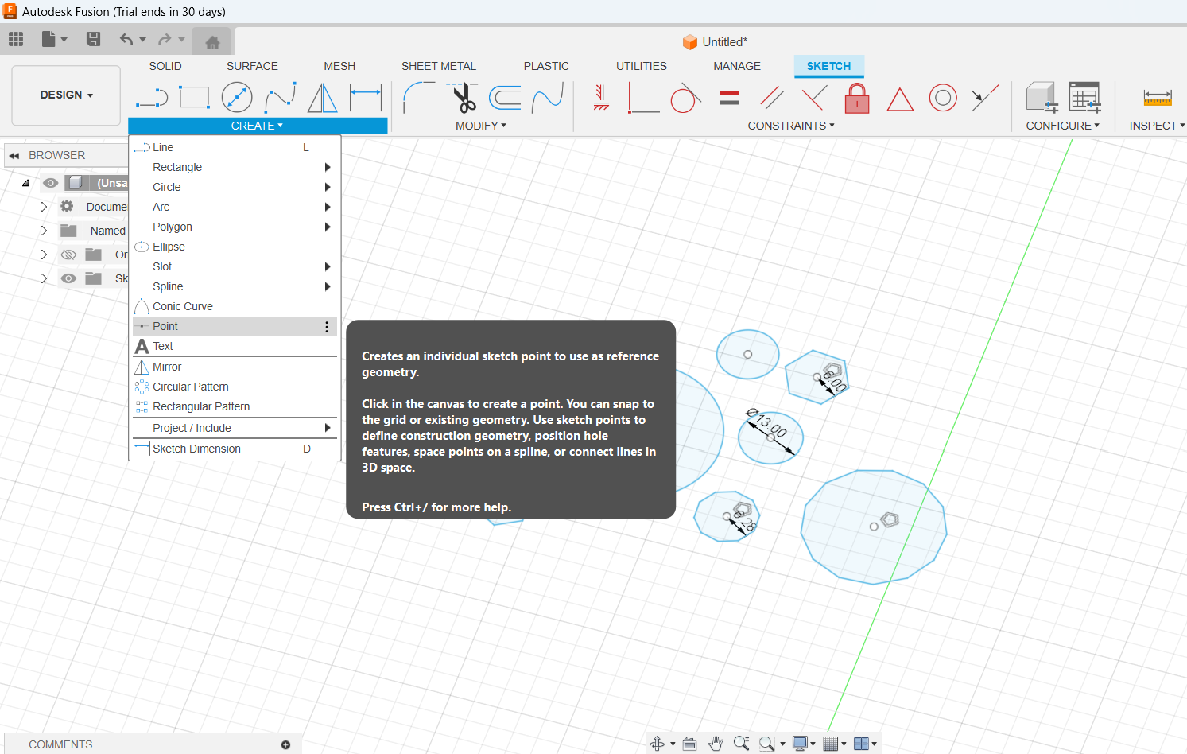The height and width of the screenshot is (754, 1187).
Task: Expand the Origin folder tree node
Action: pos(44,255)
